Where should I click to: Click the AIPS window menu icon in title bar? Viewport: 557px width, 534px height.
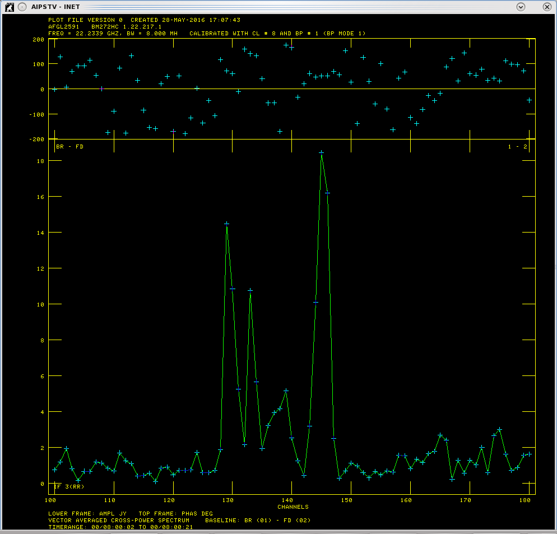click(9, 7)
